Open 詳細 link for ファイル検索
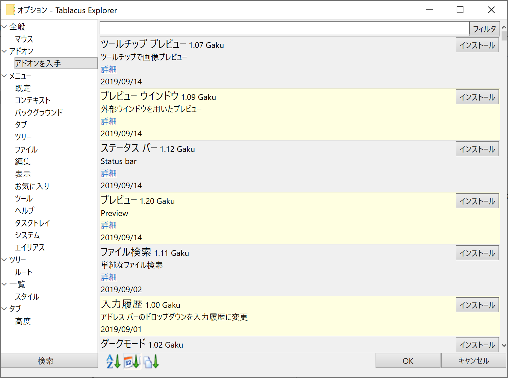Screen dimensions: 508x378 click(x=109, y=277)
